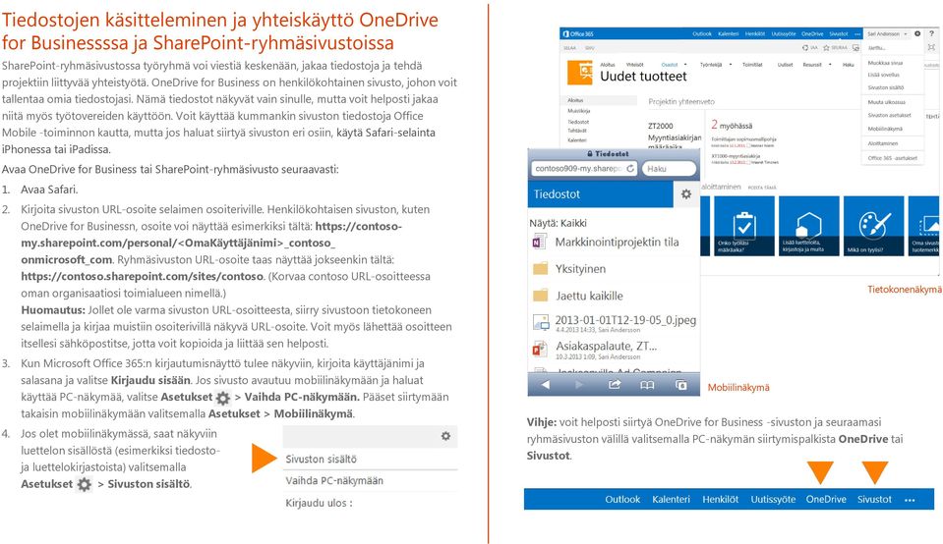
Task: Select Kalenteri in the enlarged blue navigation bar
Action: 671,500
